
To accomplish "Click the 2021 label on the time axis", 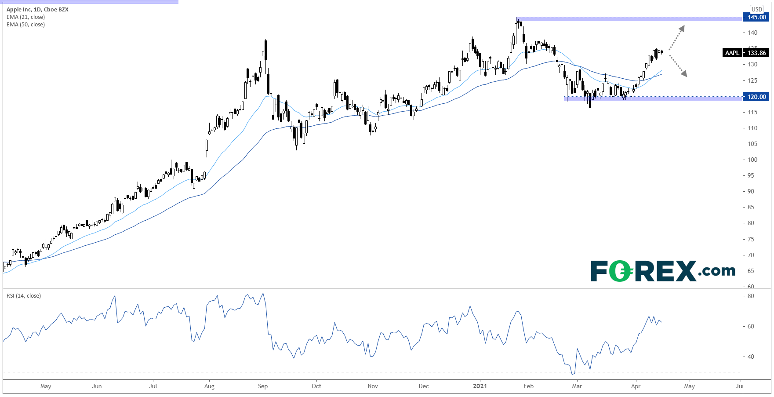I will [x=480, y=386].
